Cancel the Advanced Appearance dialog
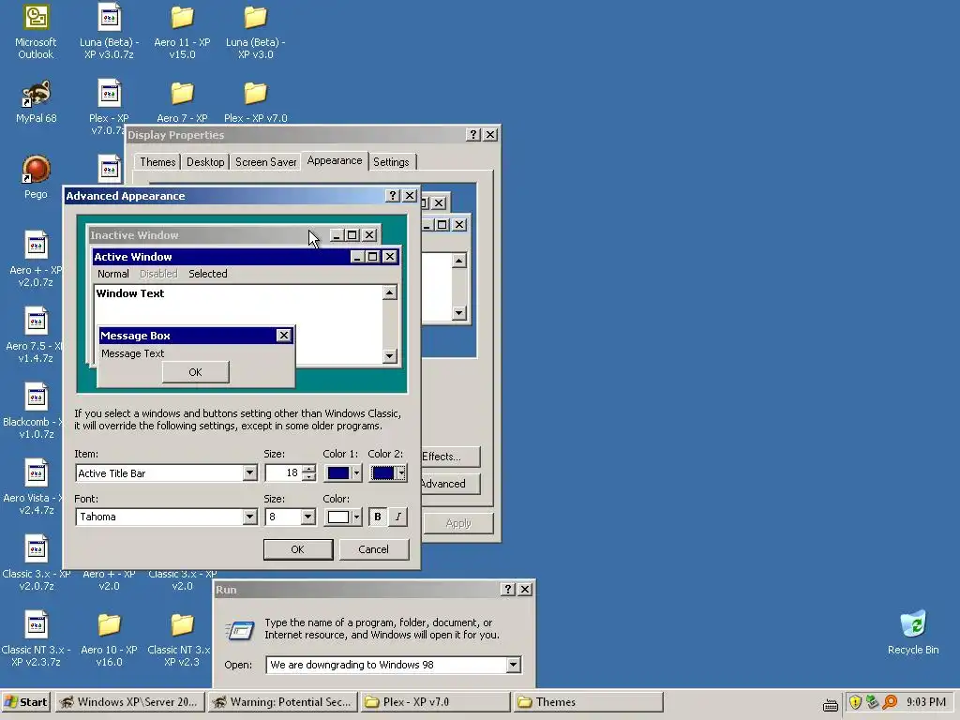This screenshot has height=720, width=960. coord(373,549)
